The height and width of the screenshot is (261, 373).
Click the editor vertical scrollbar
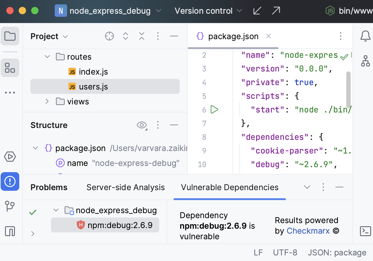tap(348, 90)
